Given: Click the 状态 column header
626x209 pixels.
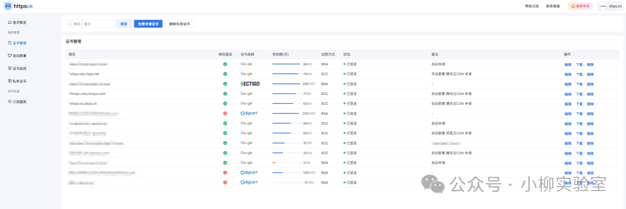Looking at the screenshot, I should pos(347,54).
